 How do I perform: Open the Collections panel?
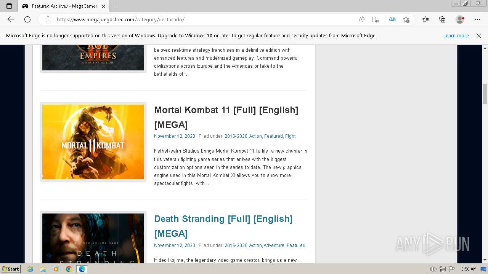(442, 19)
